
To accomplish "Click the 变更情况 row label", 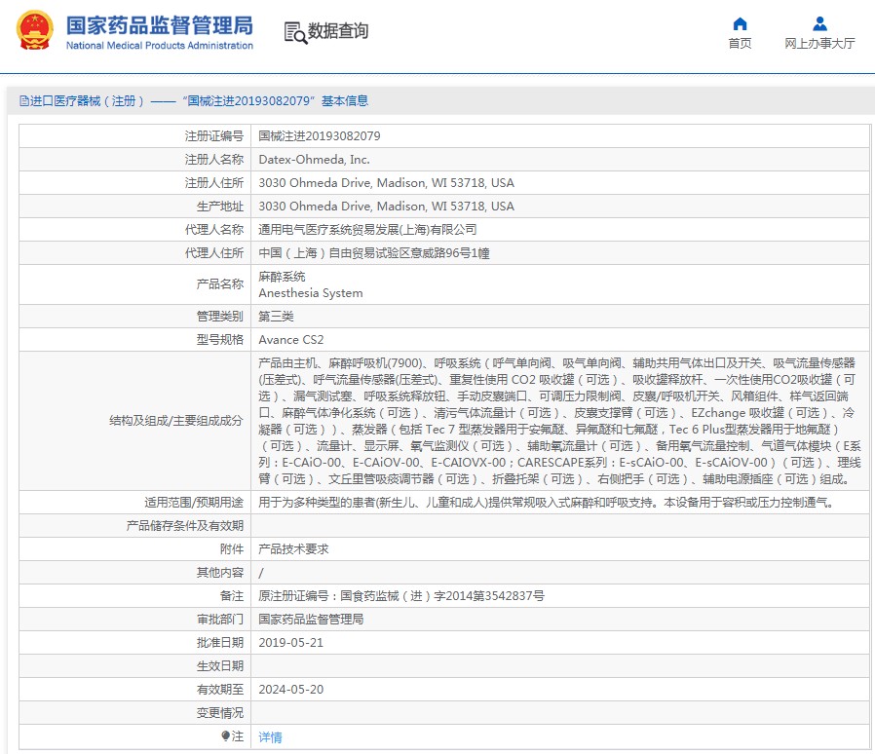I will coord(220,713).
